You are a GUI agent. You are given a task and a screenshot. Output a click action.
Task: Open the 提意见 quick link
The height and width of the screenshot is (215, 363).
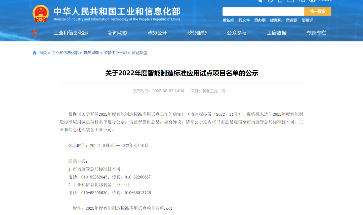[x=276, y=21]
